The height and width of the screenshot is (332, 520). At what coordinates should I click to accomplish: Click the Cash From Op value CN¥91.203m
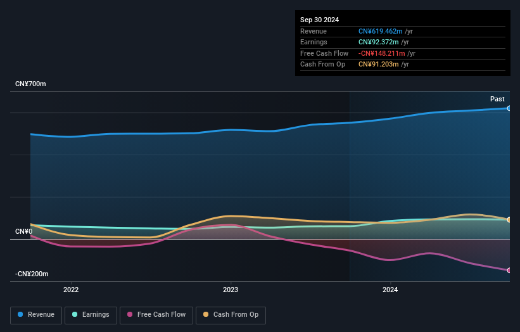(x=378, y=65)
